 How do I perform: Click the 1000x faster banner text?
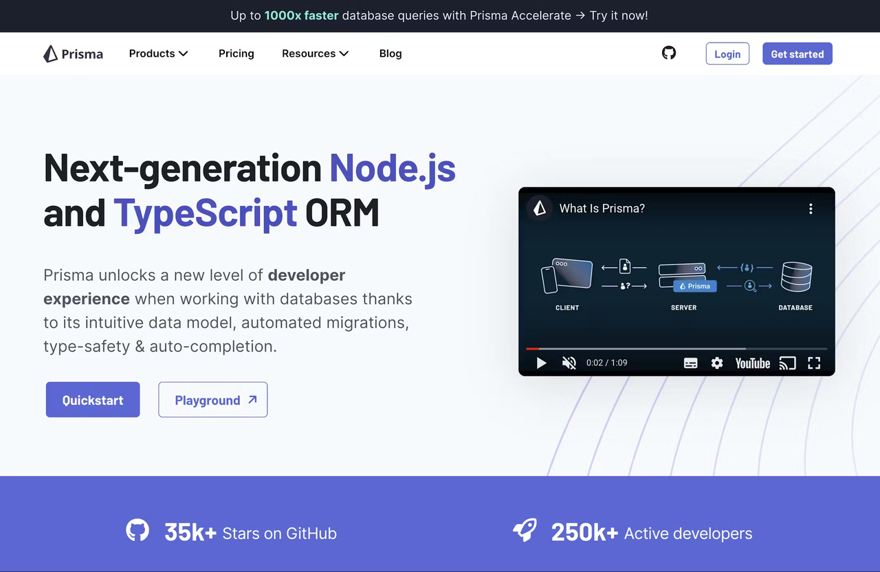pos(301,15)
